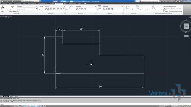This screenshot has width=191, height=107.
Task: Select the Аннотации ribbon tab
Action: 59,4
